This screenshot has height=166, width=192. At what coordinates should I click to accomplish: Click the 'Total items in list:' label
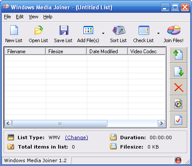[x=43, y=147]
